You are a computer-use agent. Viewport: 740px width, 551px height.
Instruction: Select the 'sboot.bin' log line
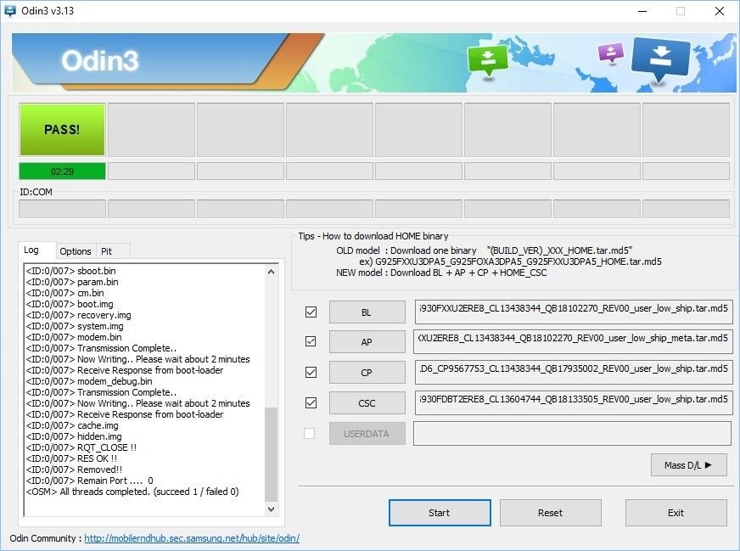[x=70, y=271]
